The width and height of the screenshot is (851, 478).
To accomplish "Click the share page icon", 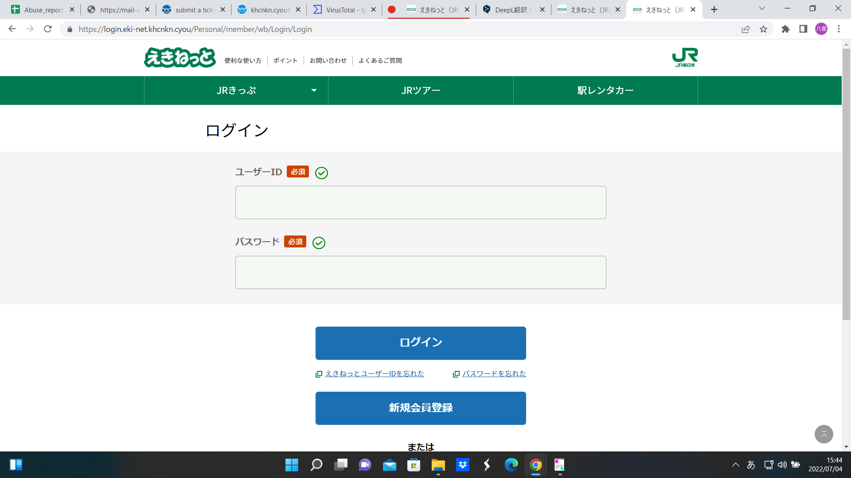I will (x=746, y=29).
